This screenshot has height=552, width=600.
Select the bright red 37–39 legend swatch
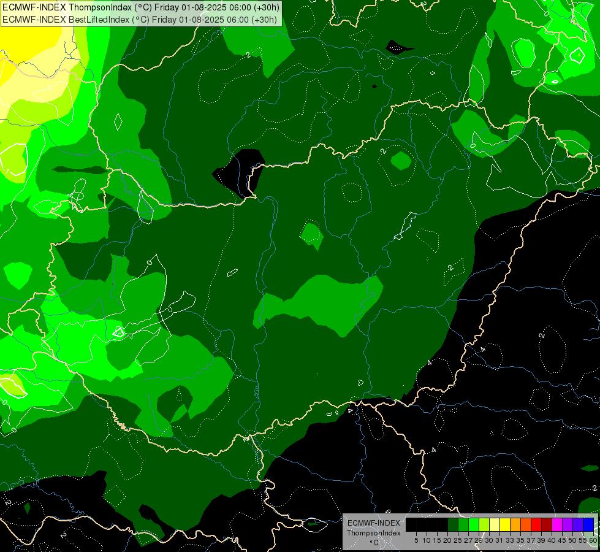pyautogui.click(x=536, y=524)
